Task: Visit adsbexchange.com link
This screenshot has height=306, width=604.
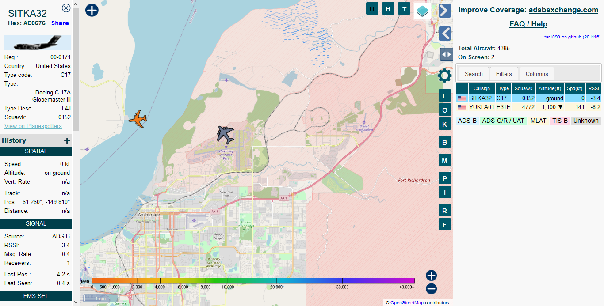Action: tap(563, 10)
